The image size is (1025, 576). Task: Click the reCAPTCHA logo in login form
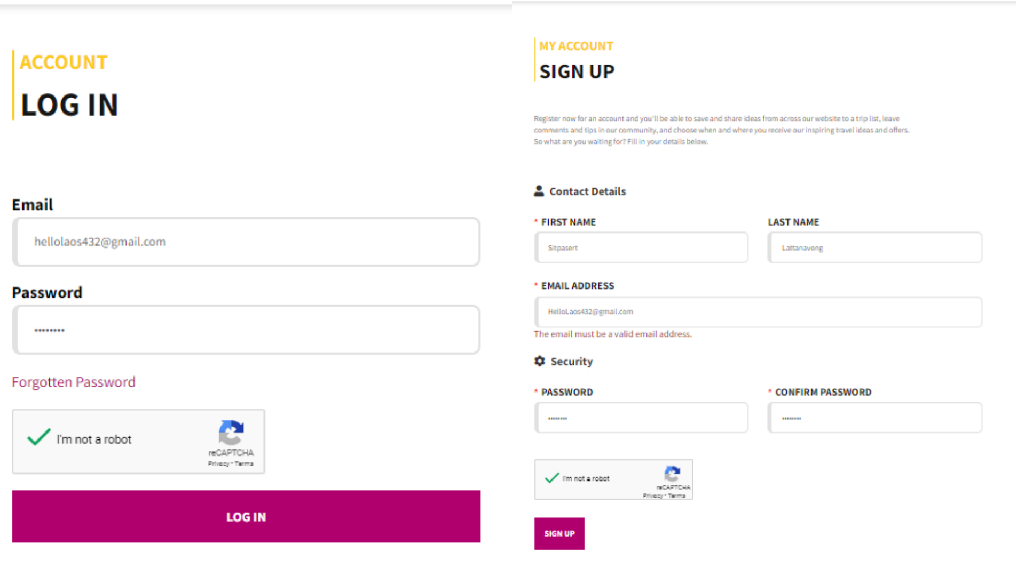[x=231, y=433]
